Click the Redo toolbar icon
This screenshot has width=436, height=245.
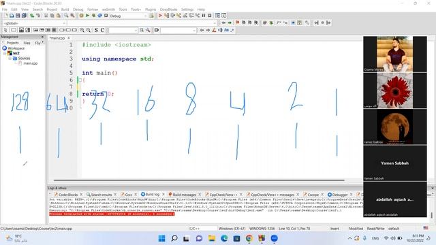[38, 16]
